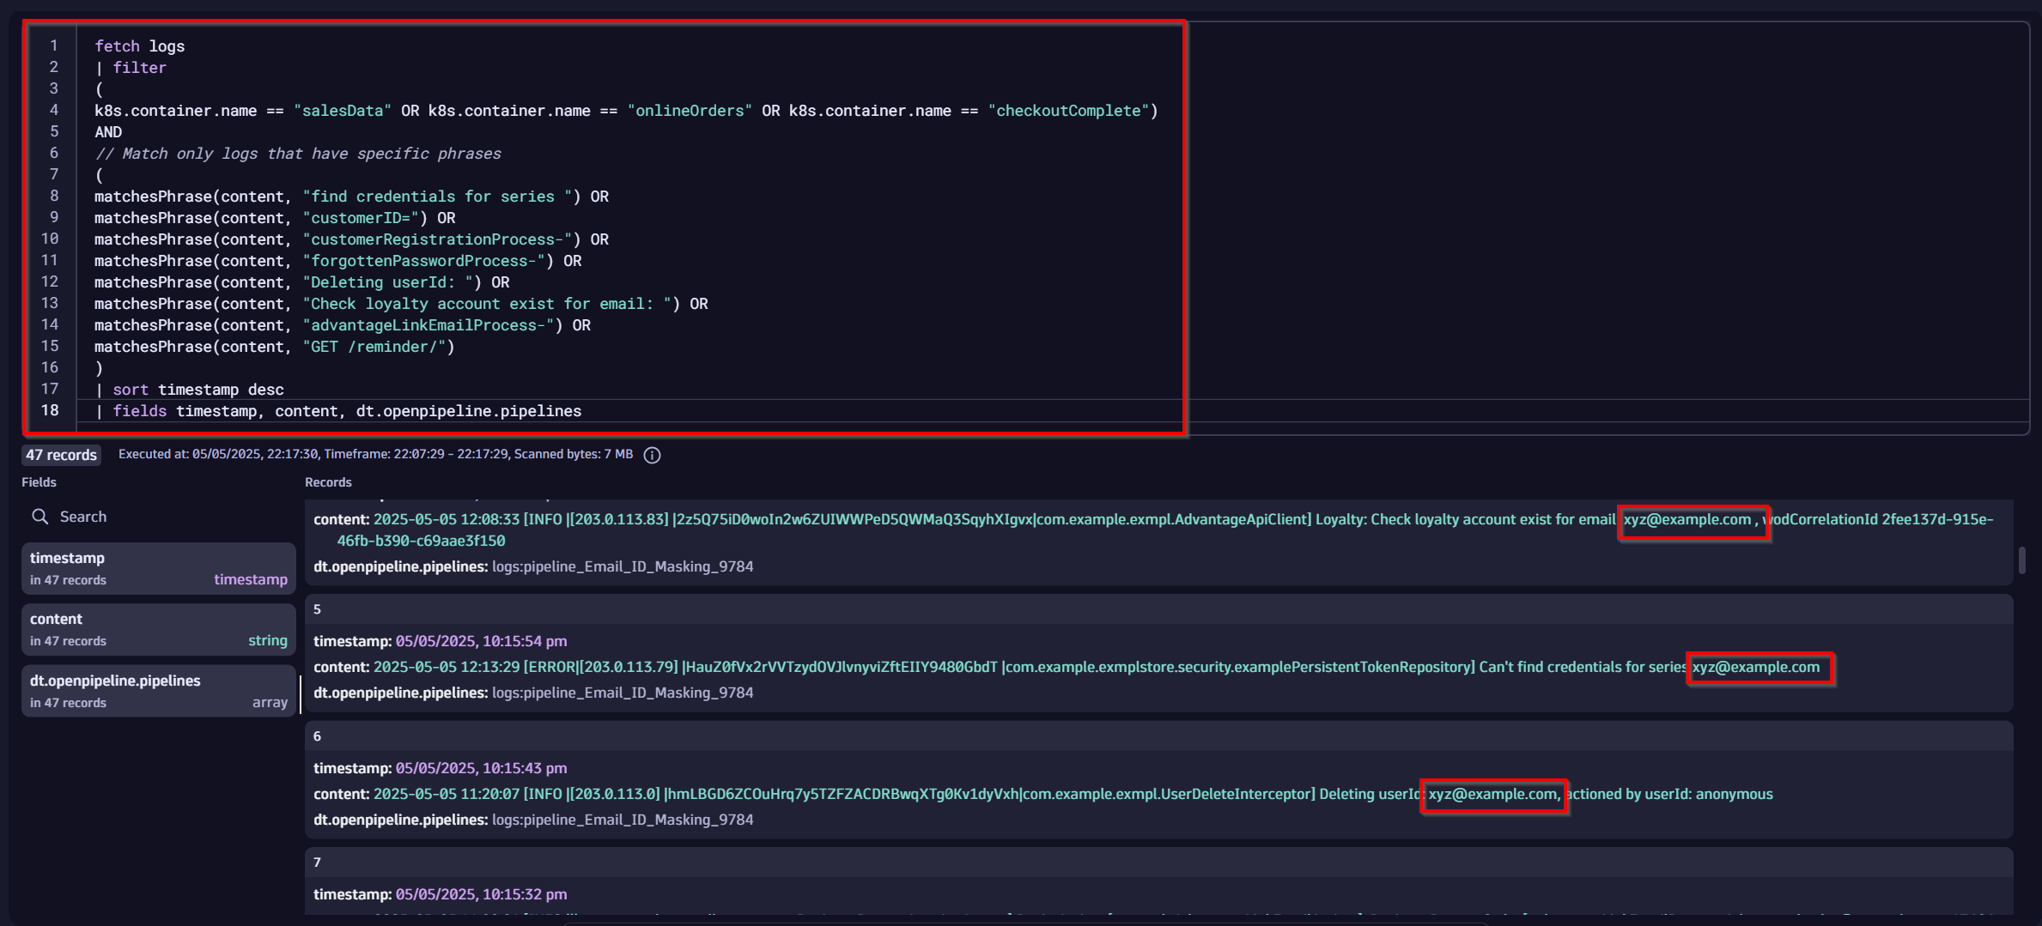The height and width of the screenshot is (926, 2042).
Task: Select the content field card
Action: pos(158,629)
